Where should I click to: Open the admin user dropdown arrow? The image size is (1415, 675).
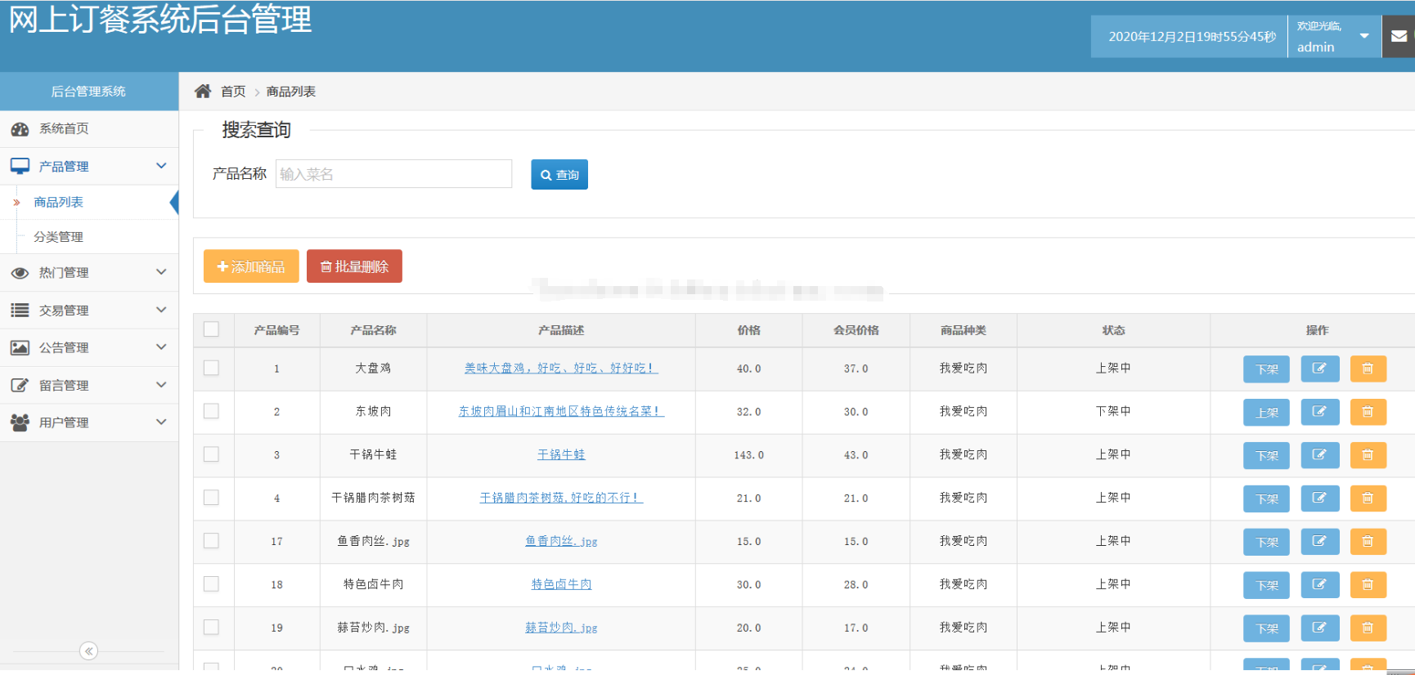(1364, 36)
